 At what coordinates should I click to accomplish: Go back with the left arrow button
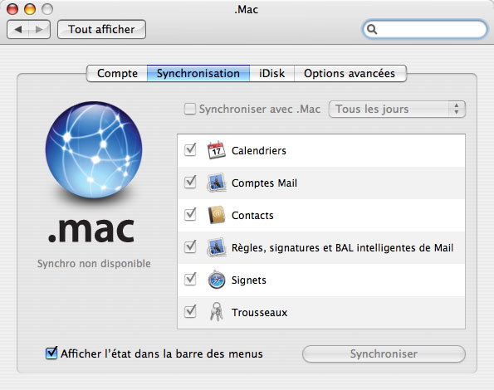tap(18, 29)
